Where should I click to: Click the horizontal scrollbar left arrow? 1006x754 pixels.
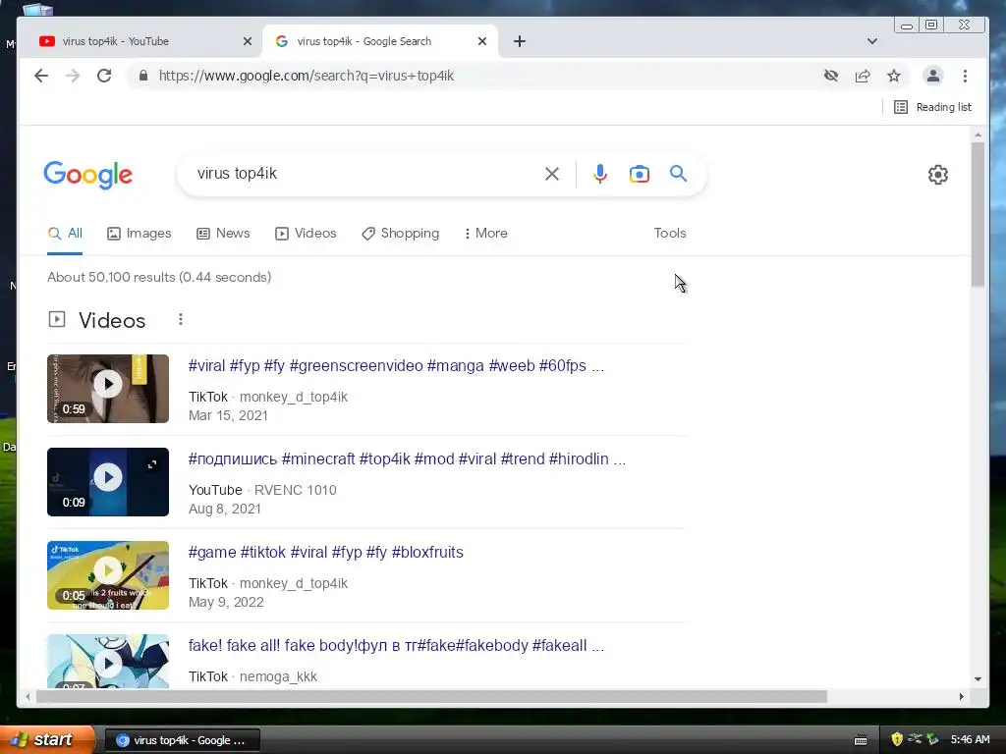click(x=28, y=696)
